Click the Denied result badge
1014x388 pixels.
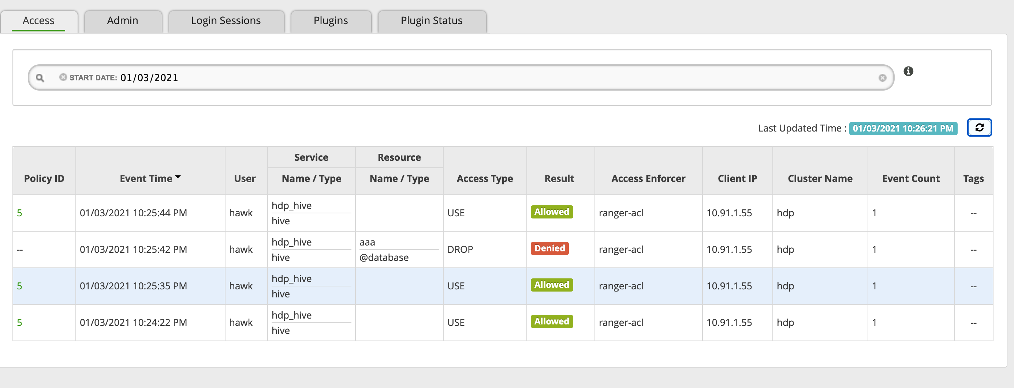tap(549, 248)
